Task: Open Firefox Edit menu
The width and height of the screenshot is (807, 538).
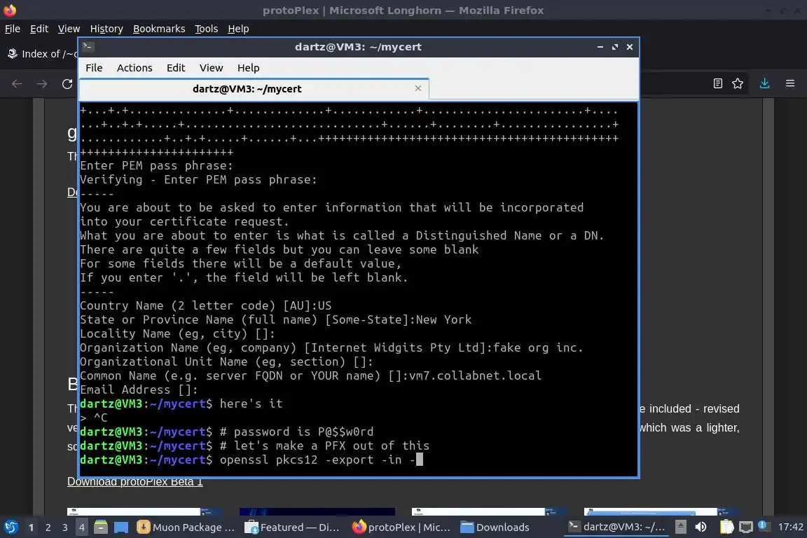Action: coord(39,29)
